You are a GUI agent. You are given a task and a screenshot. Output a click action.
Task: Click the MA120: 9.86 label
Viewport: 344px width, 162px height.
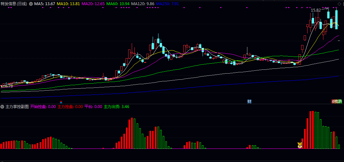pos(143,4)
